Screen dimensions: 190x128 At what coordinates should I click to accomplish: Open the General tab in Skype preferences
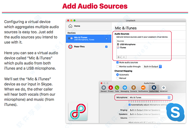click(104, 89)
